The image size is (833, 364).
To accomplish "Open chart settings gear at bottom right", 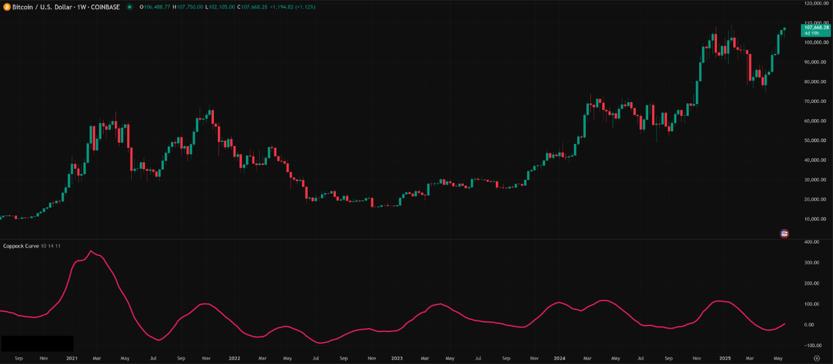I will point(817,358).
